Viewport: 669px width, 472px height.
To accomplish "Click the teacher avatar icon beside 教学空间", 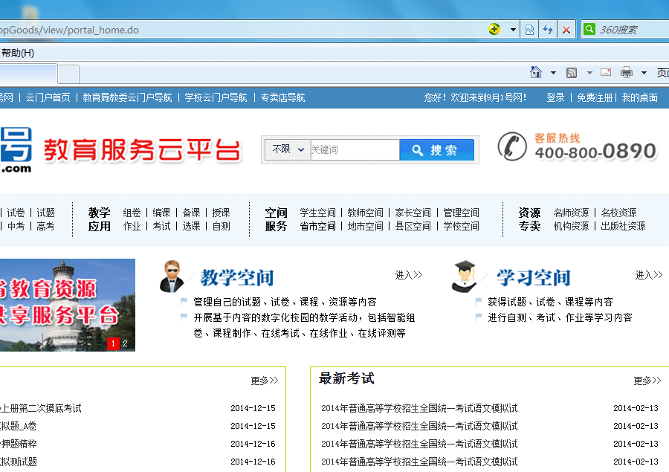I will click(172, 277).
